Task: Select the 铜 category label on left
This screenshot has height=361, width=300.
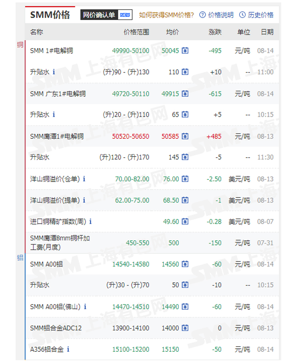Action: point(20,45)
